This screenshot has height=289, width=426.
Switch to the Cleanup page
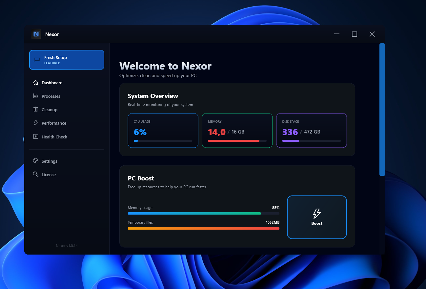click(x=67, y=110)
